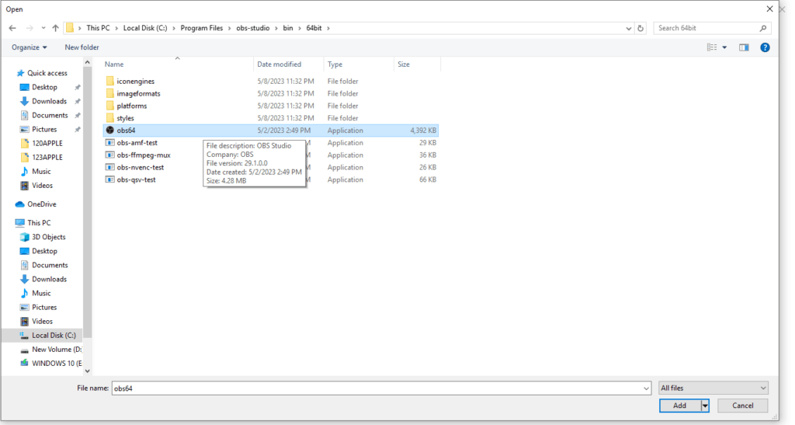Select the styles folder icon
The height and width of the screenshot is (425, 795).
coord(110,118)
